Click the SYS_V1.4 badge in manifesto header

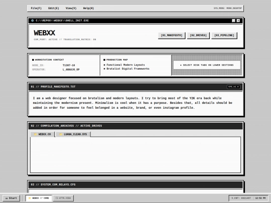pos(233,87)
